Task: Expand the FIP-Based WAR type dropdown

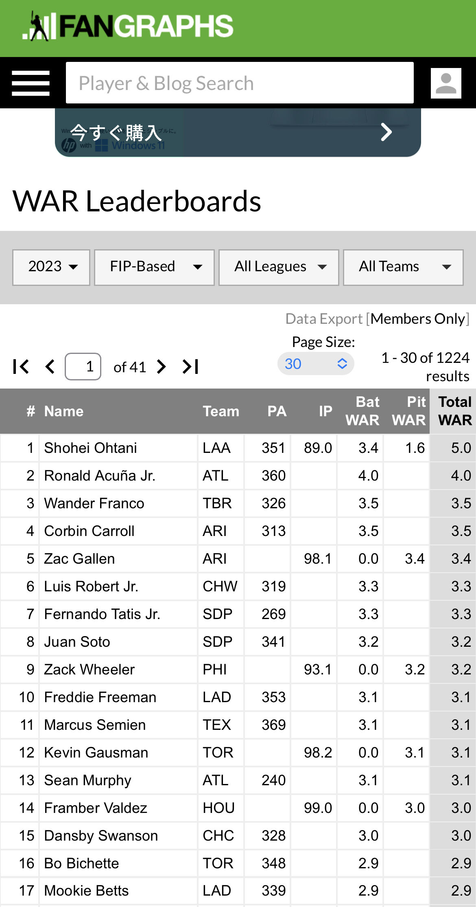Action: click(154, 267)
